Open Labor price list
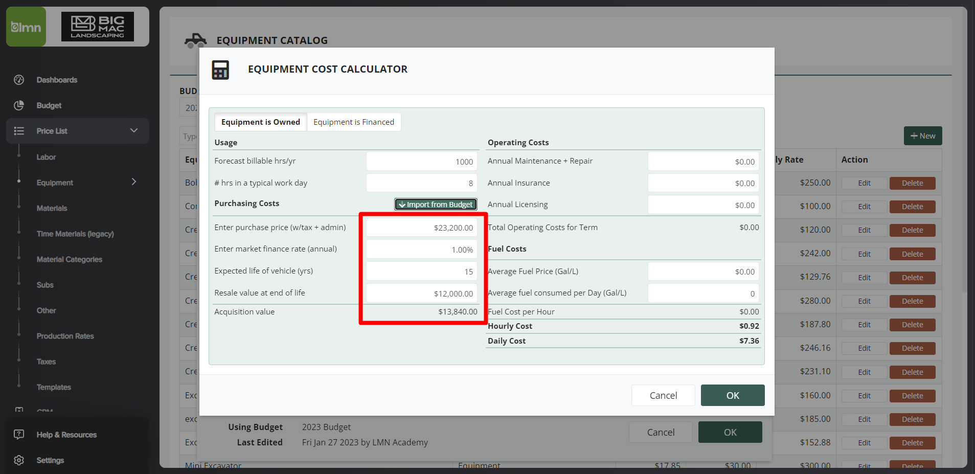975x474 pixels. (x=46, y=157)
